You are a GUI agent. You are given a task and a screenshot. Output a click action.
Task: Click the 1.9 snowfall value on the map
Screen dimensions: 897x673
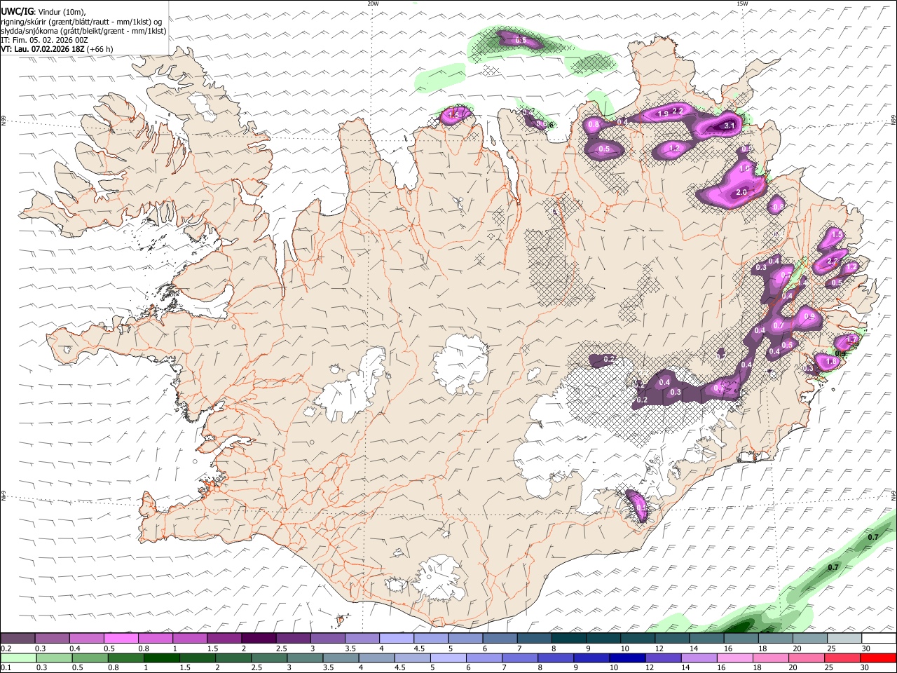pos(663,114)
